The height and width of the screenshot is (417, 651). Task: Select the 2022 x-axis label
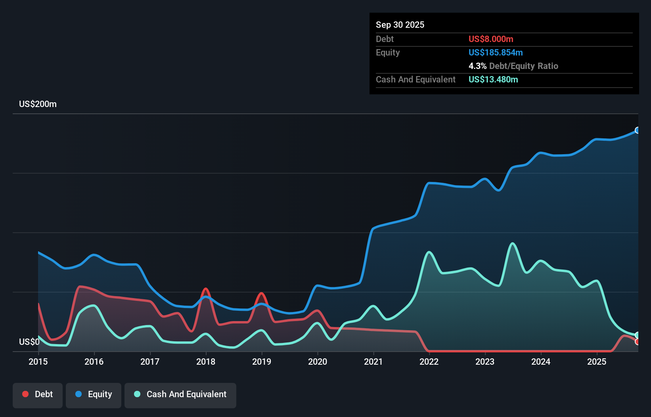[x=429, y=362]
